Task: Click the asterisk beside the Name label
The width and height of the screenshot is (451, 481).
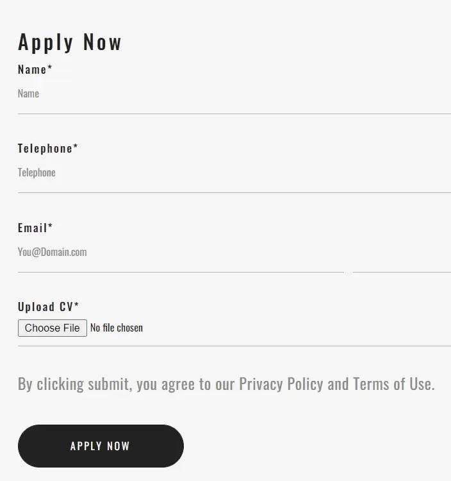Action: [x=50, y=67]
